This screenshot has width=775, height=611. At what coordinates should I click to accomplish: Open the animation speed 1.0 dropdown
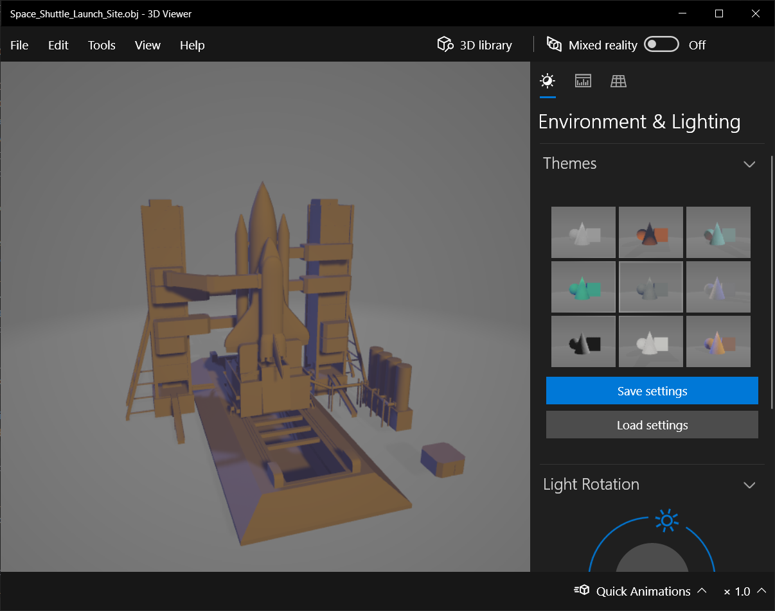coord(761,590)
